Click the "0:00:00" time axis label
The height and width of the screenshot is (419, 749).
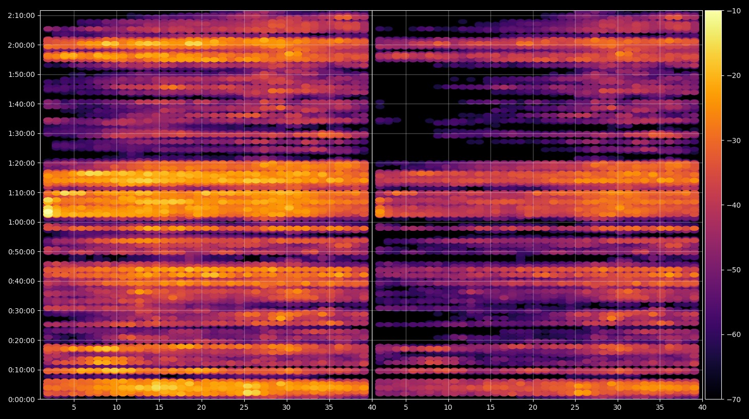[x=21, y=400]
